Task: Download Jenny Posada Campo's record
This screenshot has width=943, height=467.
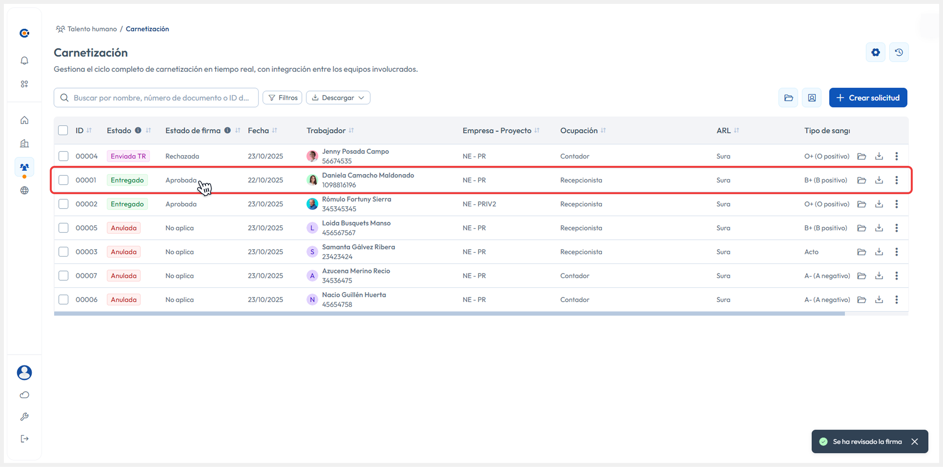Action: pos(879,156)
